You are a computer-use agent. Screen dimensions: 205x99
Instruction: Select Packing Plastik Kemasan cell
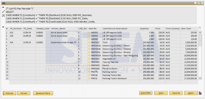pos(121,78)
